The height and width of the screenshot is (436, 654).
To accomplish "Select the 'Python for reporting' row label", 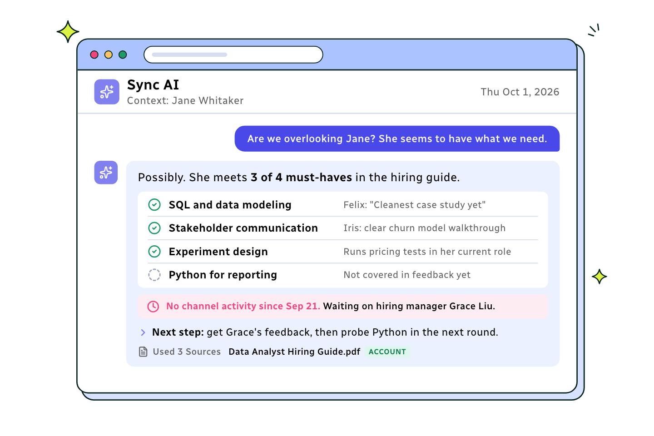I will [223, 275].
